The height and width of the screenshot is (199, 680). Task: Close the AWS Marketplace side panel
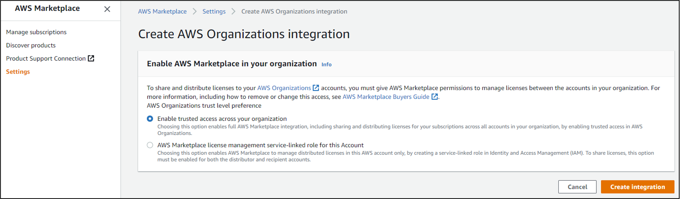click(107, 9)
